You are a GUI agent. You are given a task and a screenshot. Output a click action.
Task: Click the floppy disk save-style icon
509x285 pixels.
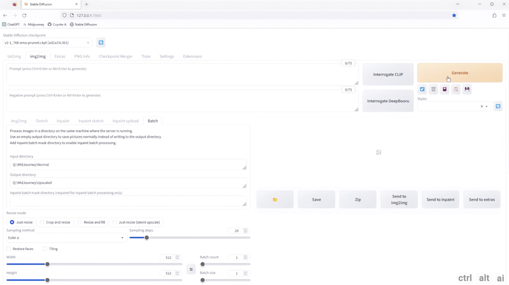467,89
